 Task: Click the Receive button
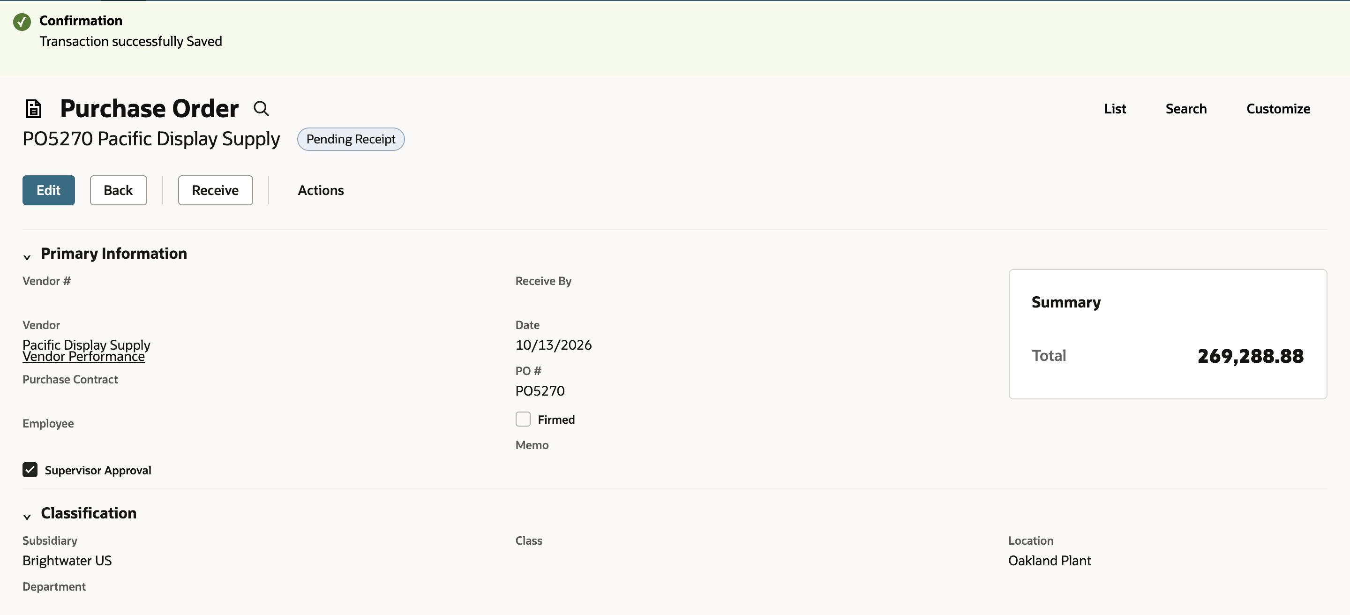(216, 190)
